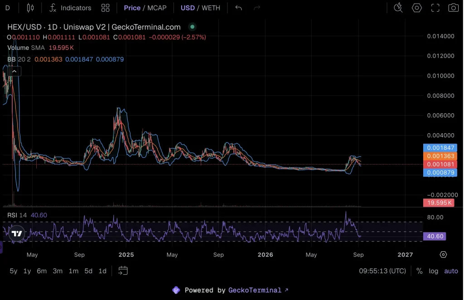The width and height of the screenshot is (464, 300).
Task: Click the 2027 label on time axis
Action: tap(405, 255)
